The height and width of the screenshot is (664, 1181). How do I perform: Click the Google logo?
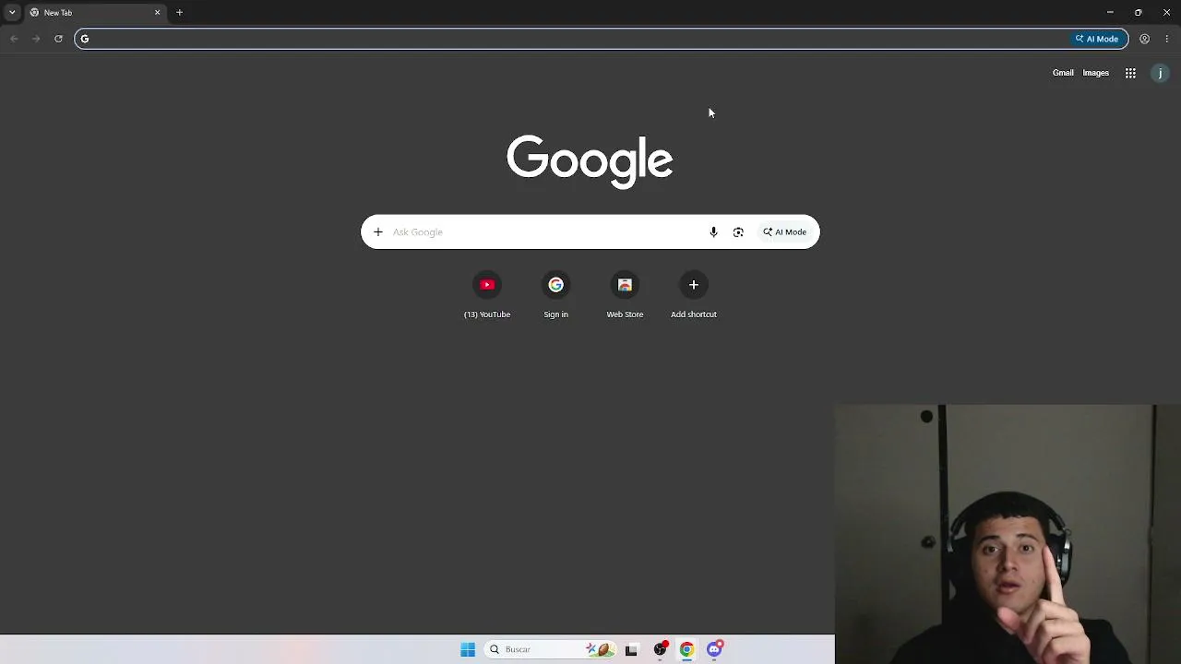[x=590, y=161]
